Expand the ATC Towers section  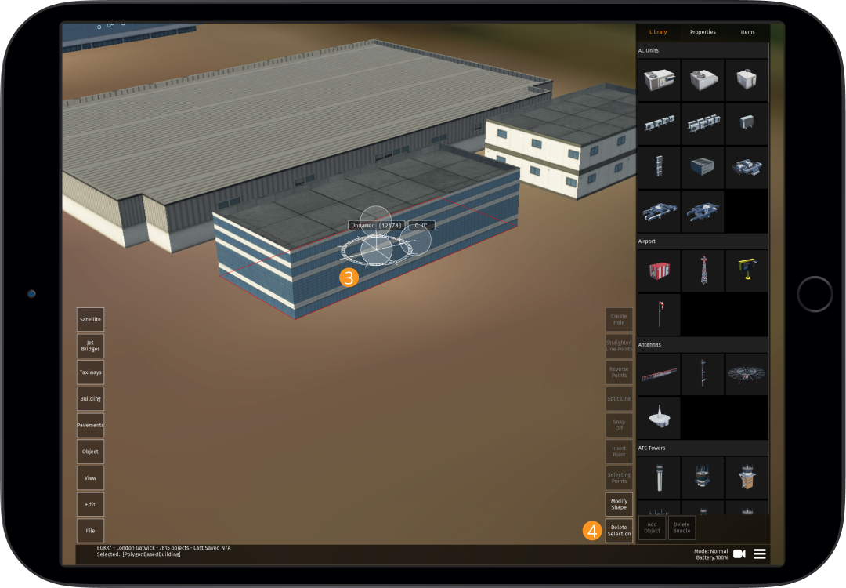click(702, 448)
